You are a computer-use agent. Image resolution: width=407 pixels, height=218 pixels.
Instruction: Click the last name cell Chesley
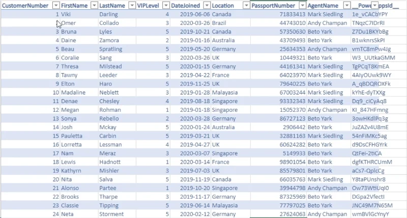(117, 101)
